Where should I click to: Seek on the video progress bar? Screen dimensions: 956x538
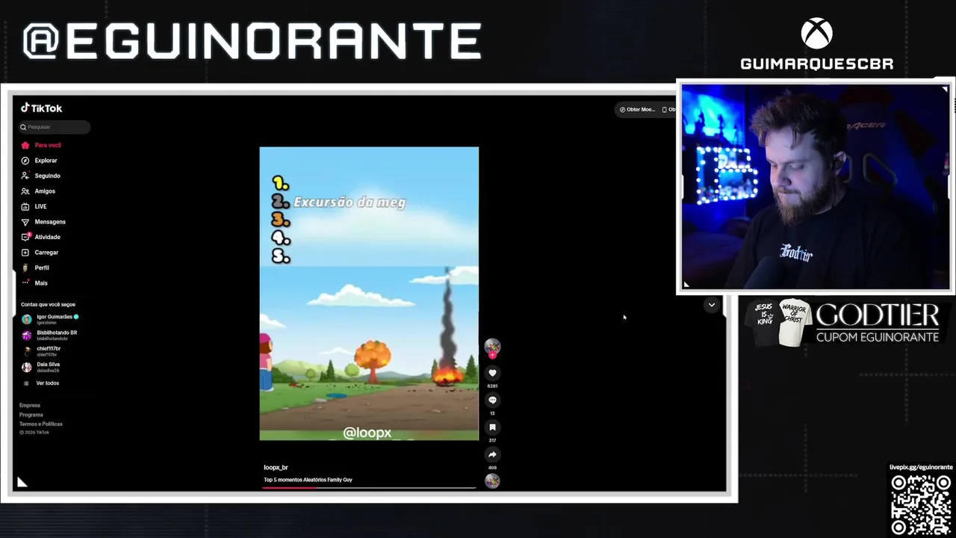coord(369,488)
